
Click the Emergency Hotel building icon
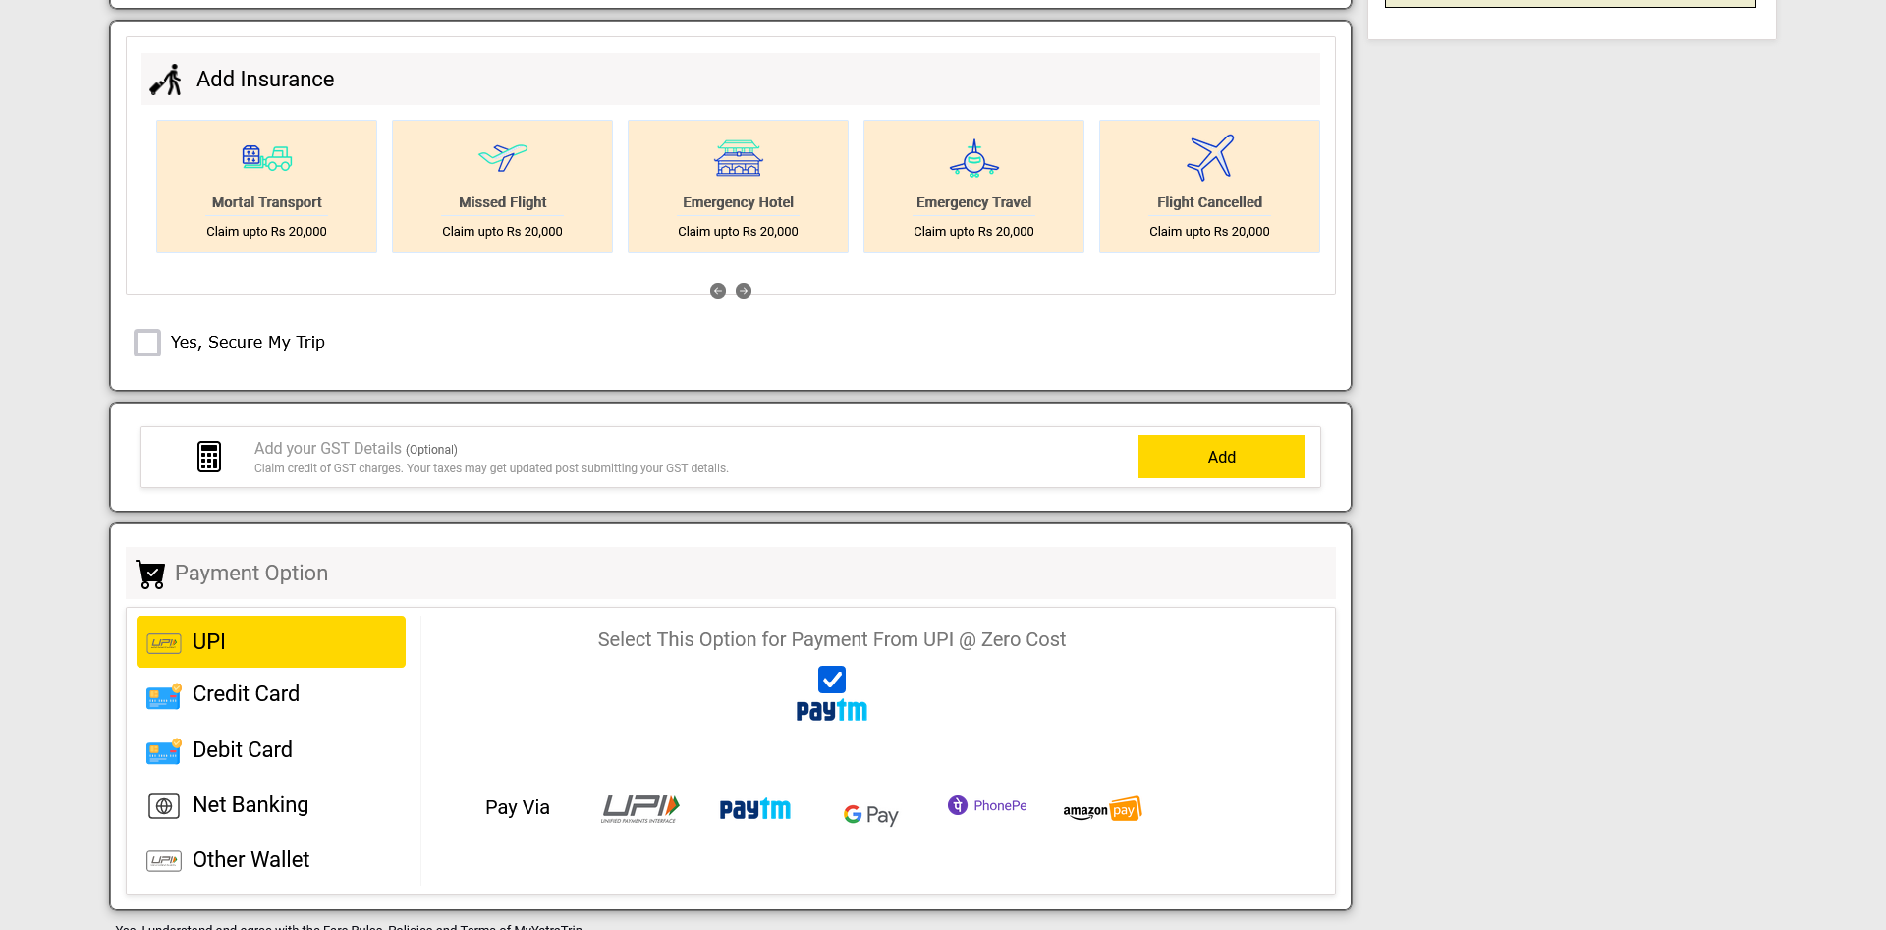pos(739,157)
